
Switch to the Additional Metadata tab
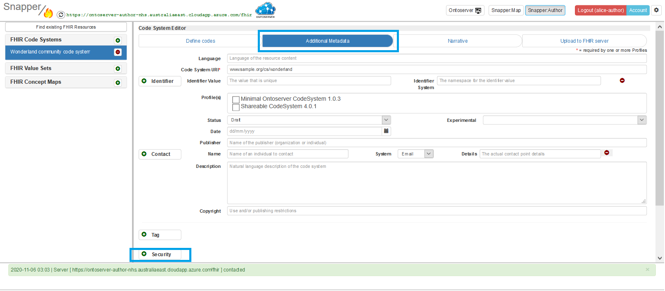click(328, 41)
